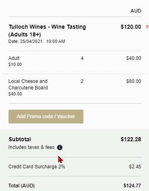Click the Credit Card Surcharge 2% label
The height and width of the screenshot is (191, 149).
[x=37, y=167]
